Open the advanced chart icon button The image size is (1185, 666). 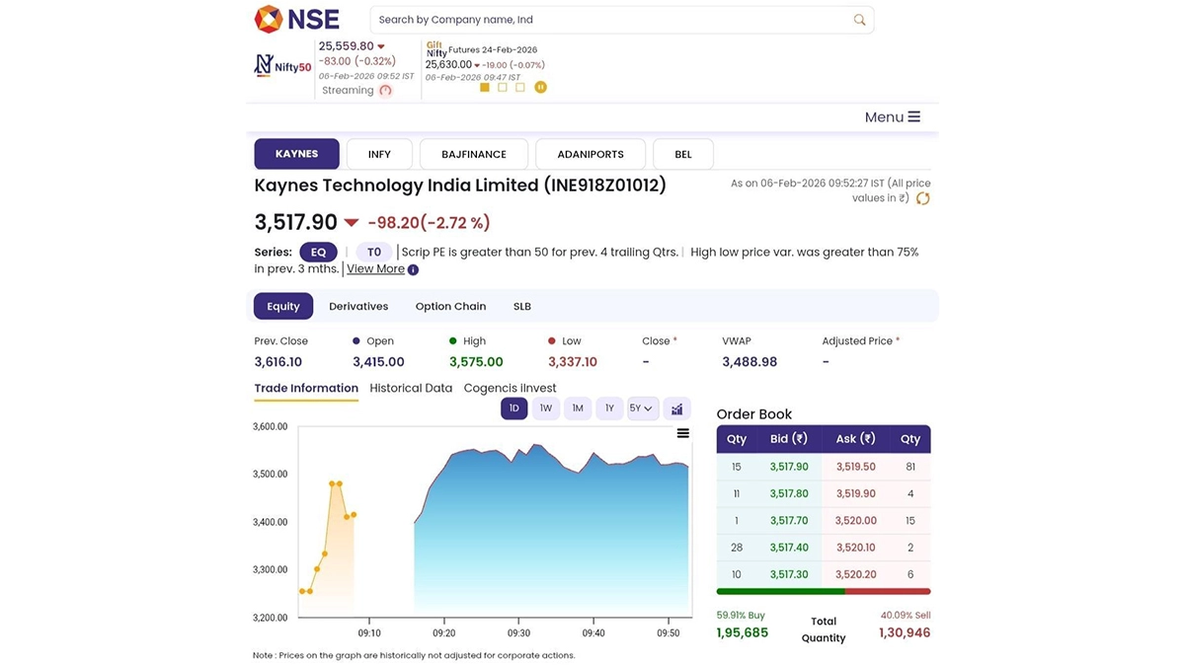pos(676,408)
